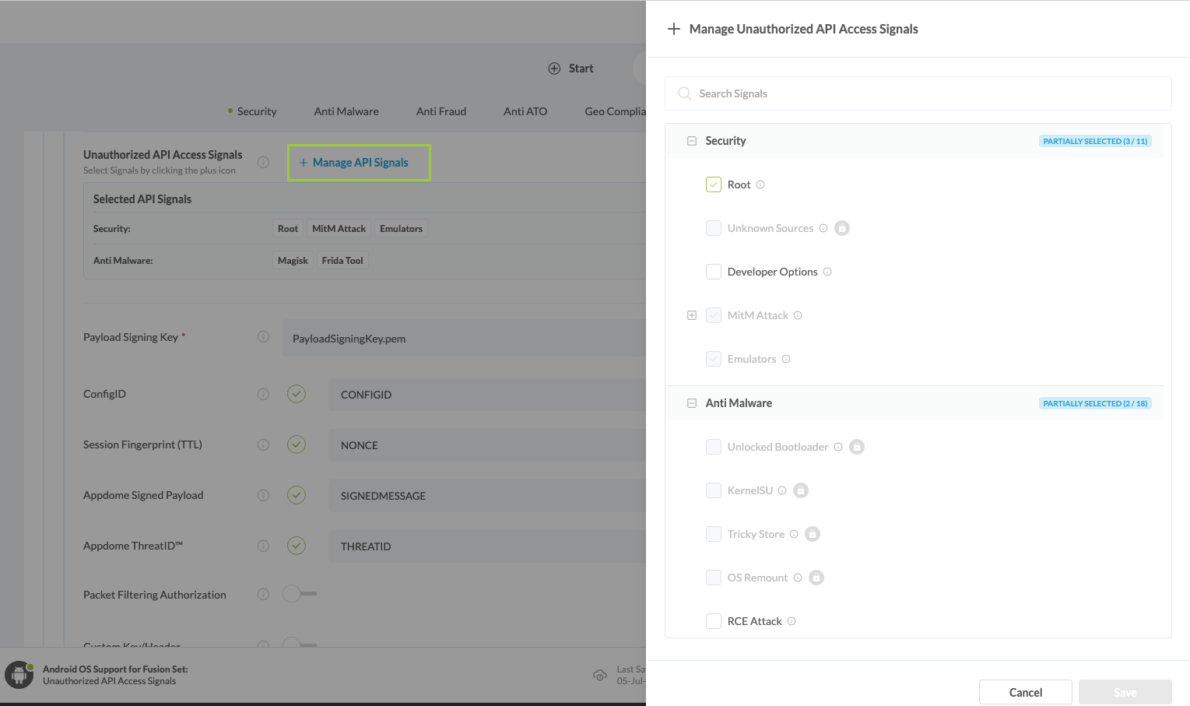Viewport: 1190px width, 706px height.
Task: Collapse the Anti Malware signals group
Action: click(692, 403)
